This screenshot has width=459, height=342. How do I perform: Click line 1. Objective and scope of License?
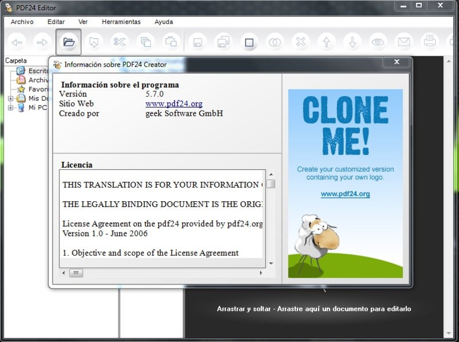(x=151, y=253)
